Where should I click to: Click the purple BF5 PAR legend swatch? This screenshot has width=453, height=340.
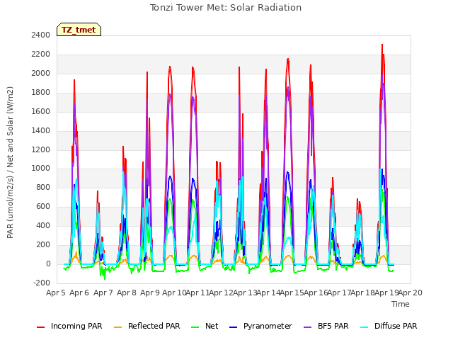[x=308, y=327]
